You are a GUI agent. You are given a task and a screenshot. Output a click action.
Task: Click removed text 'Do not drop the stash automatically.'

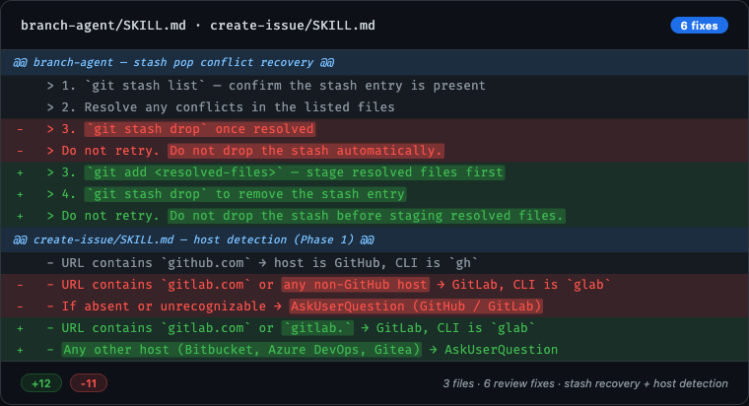306,151
